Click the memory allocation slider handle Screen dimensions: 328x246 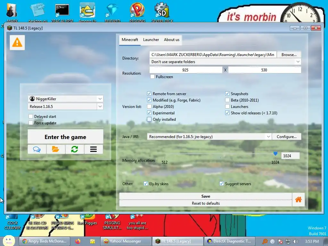click(275, 154)
